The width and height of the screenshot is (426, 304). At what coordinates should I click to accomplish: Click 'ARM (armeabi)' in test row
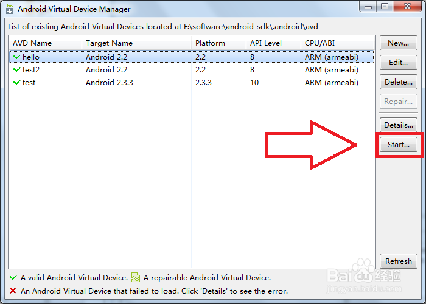[x=332, y=83]
